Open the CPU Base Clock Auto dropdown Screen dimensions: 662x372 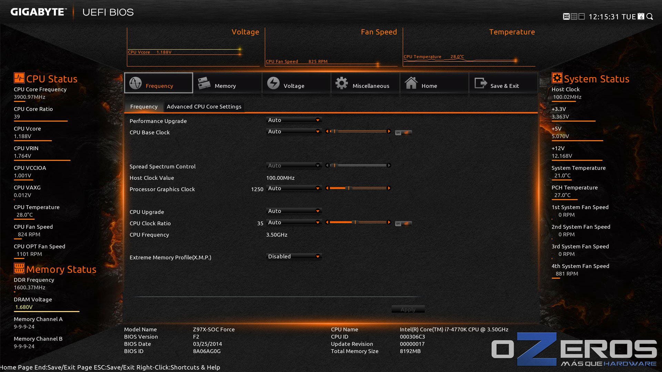point(294,131)
